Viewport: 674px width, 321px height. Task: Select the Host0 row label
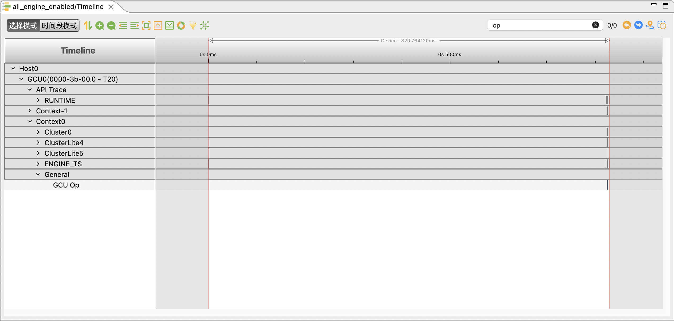29,69
